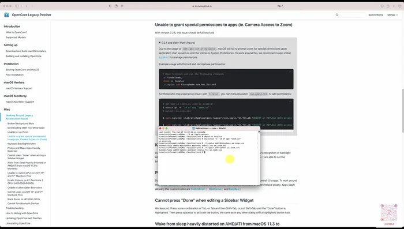
Task: Reload the page with the refresh icon
Action: coord(282,6)
